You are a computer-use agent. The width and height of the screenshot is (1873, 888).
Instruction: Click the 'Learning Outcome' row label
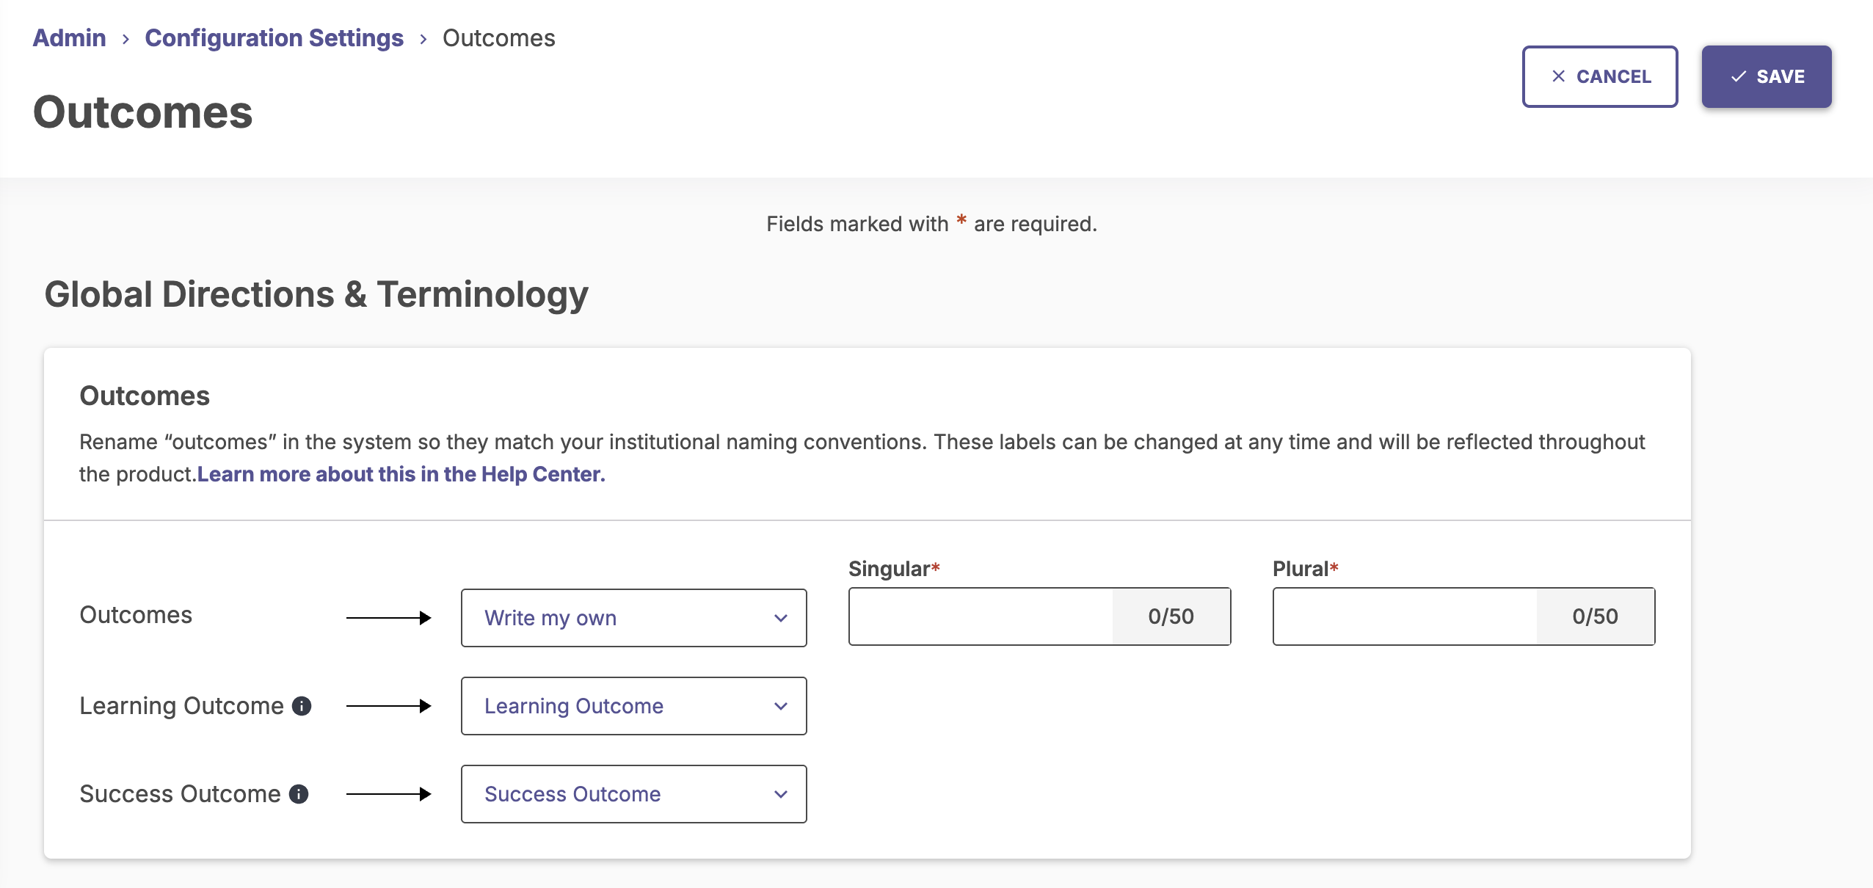[181, 706]
